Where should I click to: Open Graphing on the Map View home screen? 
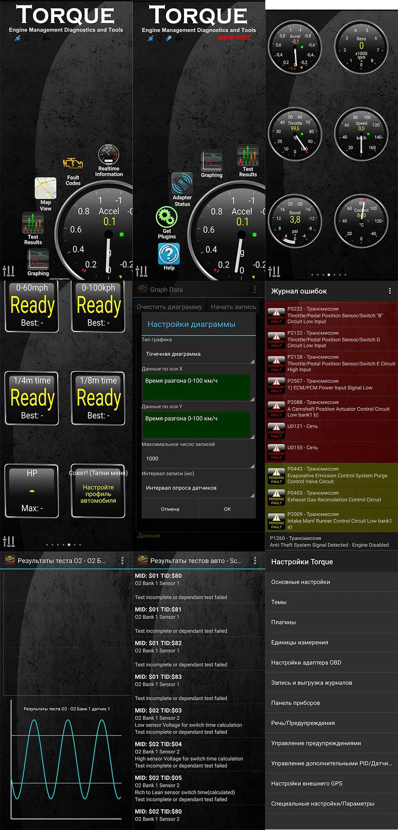pyautogui.click(x=38, y=259)
